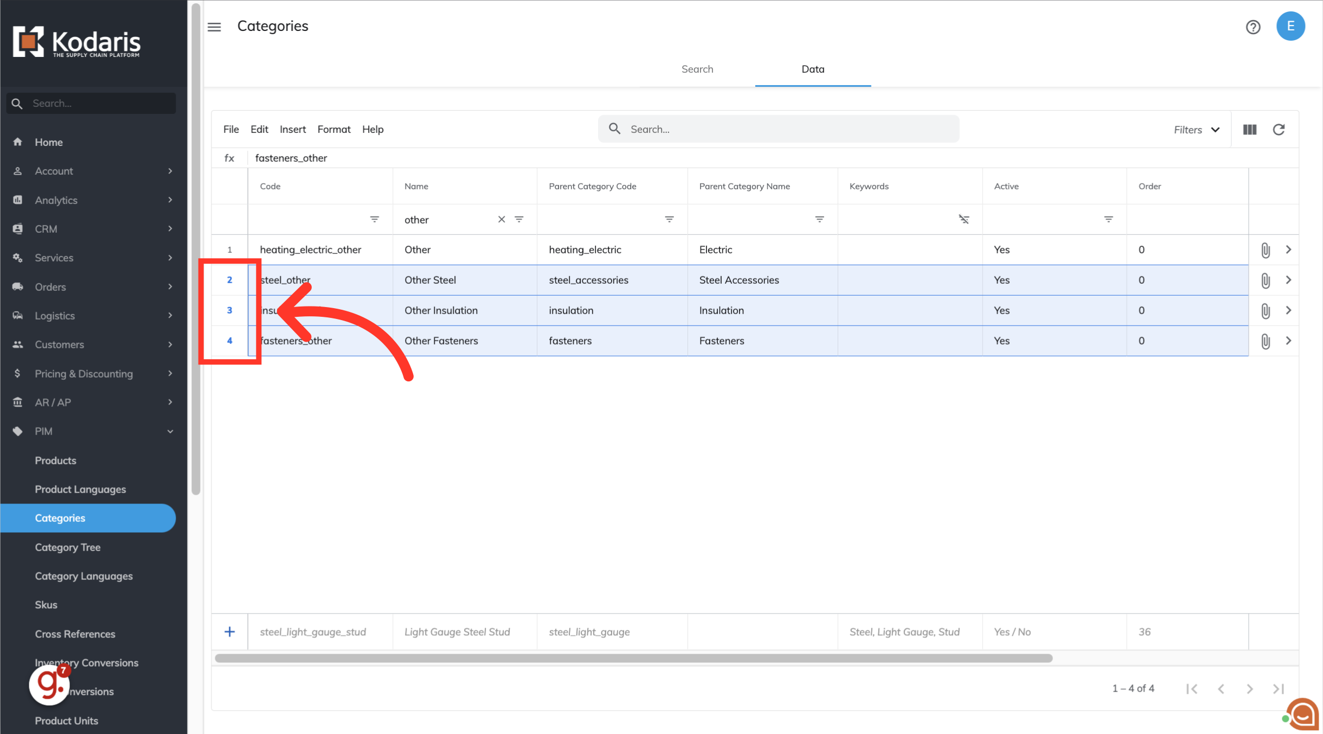Toggle Active column filter icon

pyautogui.click(x=1108, y=219)
